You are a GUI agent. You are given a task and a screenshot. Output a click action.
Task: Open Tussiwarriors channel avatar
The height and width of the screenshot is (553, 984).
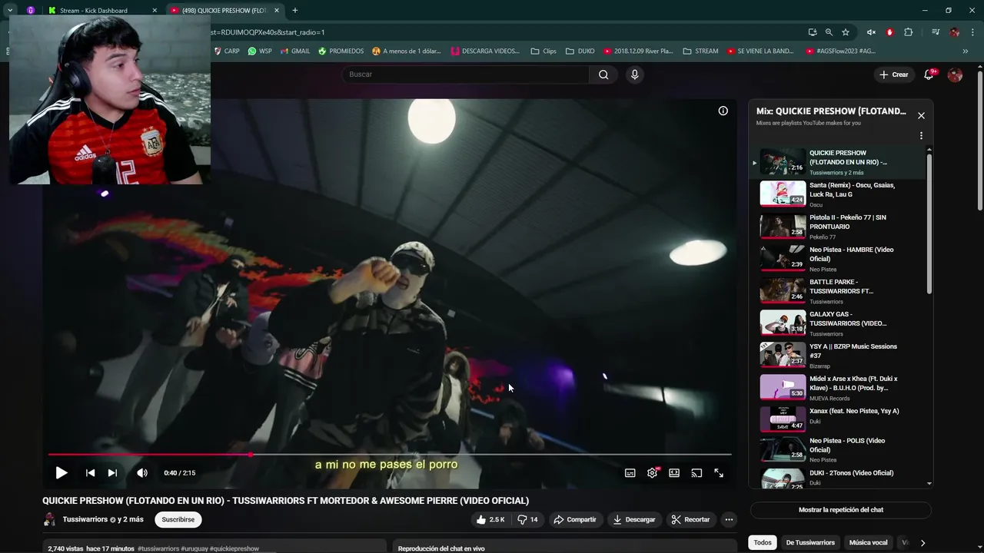[x=50, y=520]
